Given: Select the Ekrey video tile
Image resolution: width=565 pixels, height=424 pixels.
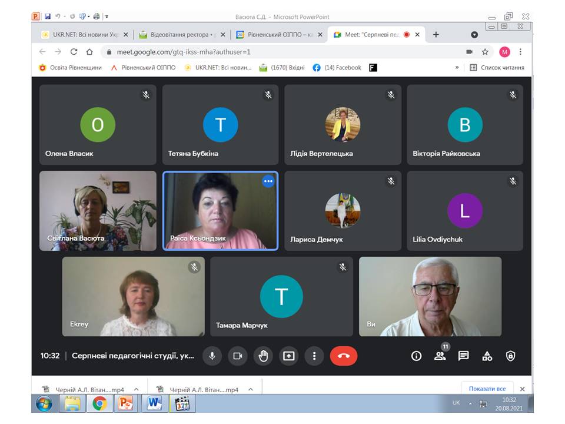Looking at the screenshot, I should (x=134, y=296).
